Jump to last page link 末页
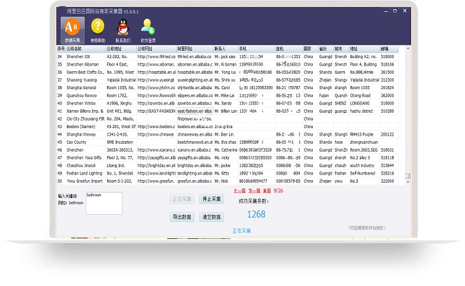Screen dimensions: 465x286 [x=267, y=191]
